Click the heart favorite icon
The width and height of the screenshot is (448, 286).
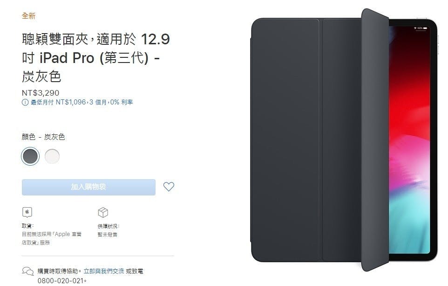pyautogui.click(x=169, y=187)
